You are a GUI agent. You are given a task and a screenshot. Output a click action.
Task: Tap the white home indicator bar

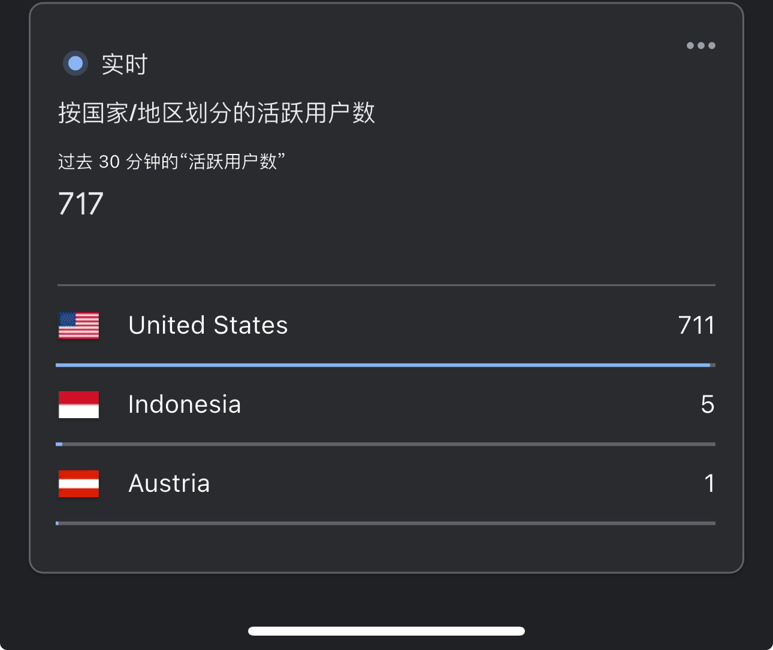[x=386, y=631]
